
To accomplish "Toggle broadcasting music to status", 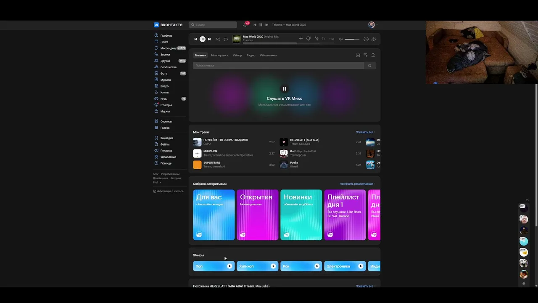I will 366,39.
